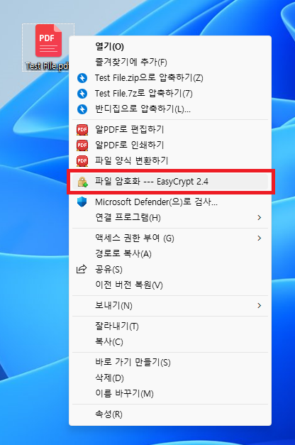Open the 액세스 권한 부여 (G) entry
This screenshot has height=445, width=295.
(170, 238)
